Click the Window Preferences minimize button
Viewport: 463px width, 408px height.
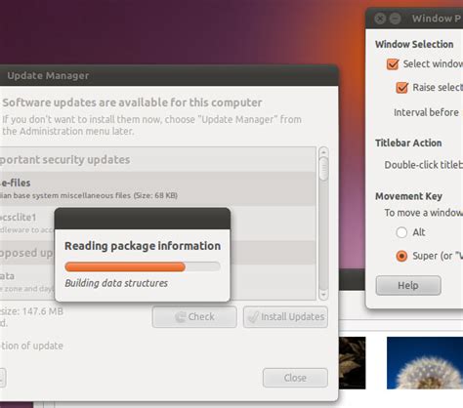(396, 19)
